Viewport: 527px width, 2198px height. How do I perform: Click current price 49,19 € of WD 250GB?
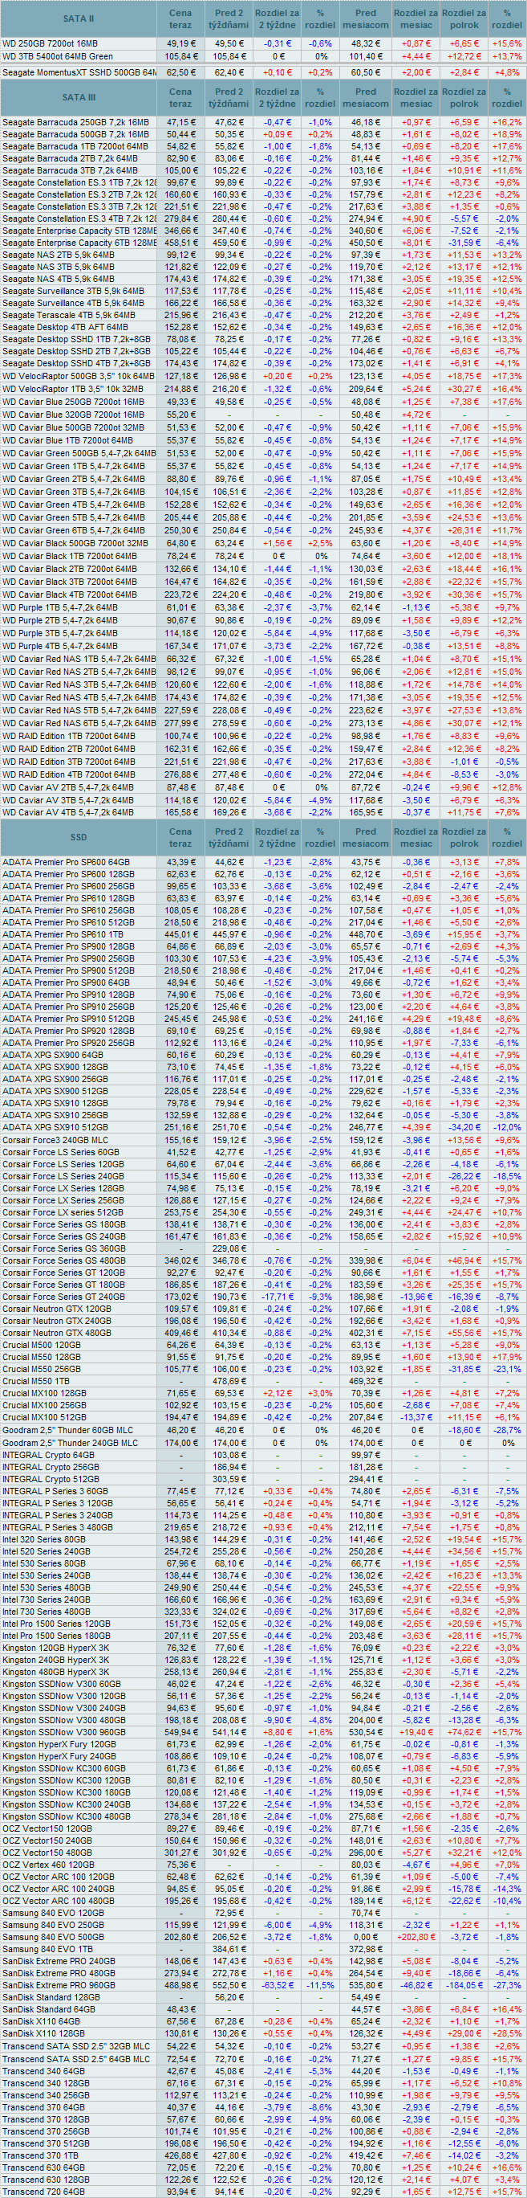point(180,43)
